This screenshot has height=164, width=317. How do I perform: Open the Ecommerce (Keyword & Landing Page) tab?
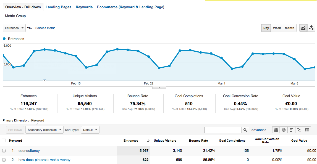pyautogui.click(x=130, y=7)
